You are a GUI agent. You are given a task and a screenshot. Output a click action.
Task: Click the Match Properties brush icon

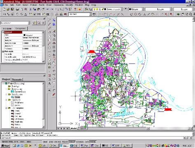(x=43, y=9)
